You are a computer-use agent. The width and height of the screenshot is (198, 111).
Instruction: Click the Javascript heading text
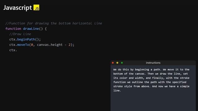coord(18,8)
